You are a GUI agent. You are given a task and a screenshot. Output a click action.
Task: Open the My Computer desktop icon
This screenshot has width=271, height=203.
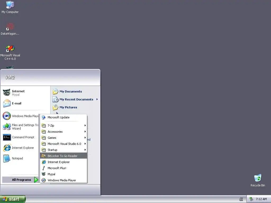10,7
